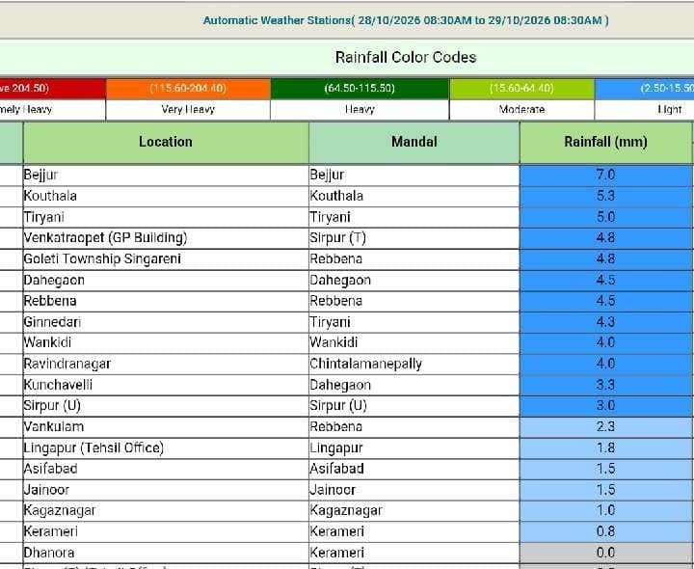Screen dimensions: 694x569
Task: Click the 0.8 rainfall value
Action: [x=605, y=531]
